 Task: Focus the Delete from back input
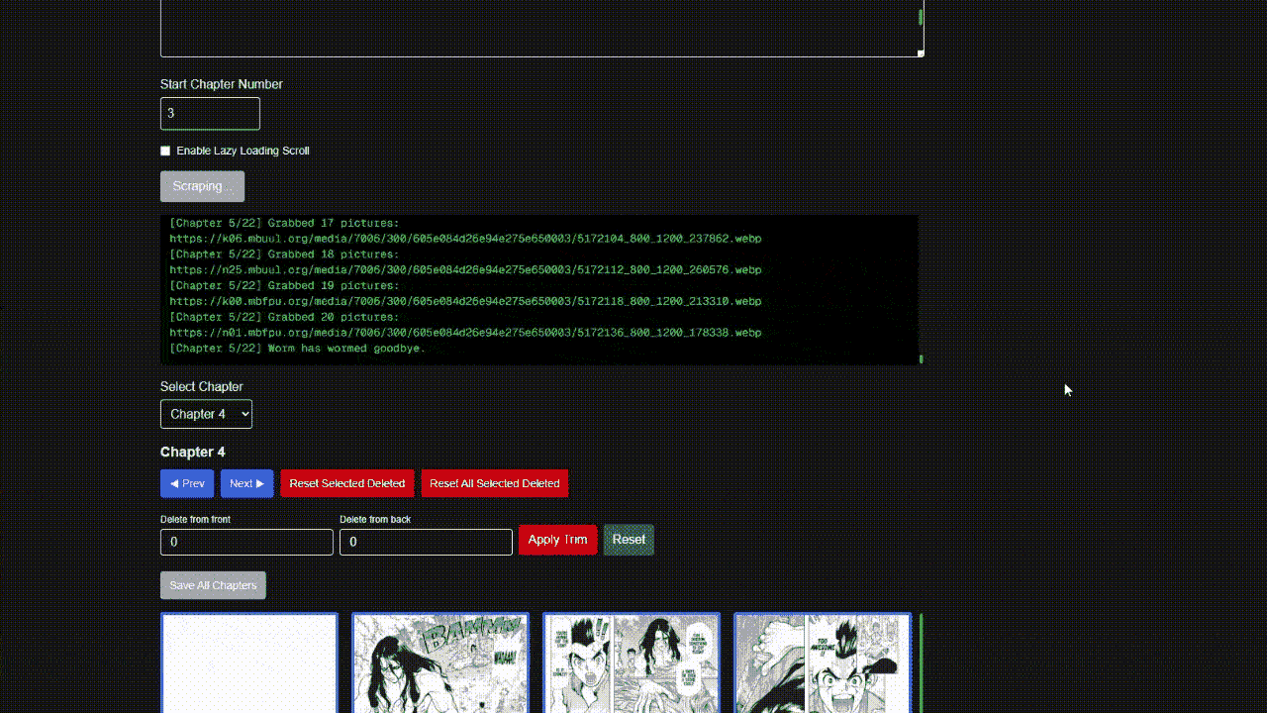426,542
